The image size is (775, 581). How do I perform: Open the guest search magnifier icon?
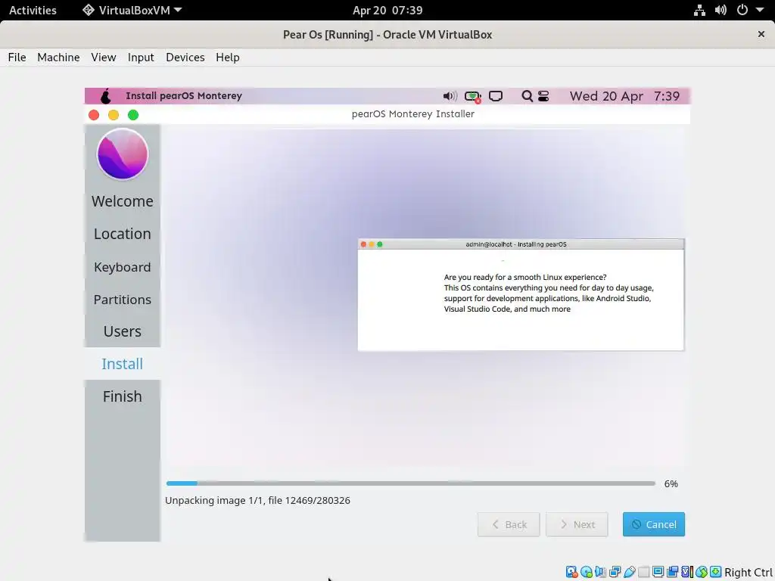click(527, 96)
